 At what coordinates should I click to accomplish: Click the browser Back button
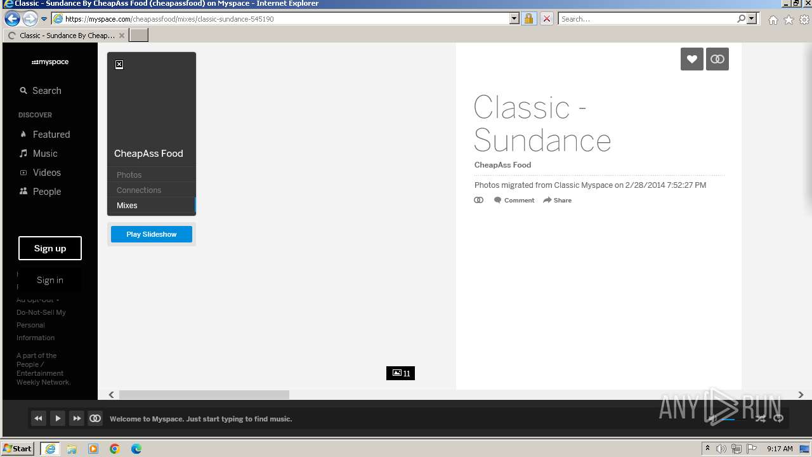11,18
